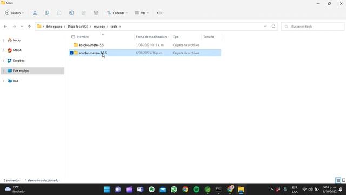The height and width of the screenshot is (195, 346).
Task: Click tools in breadcrumb path
Action: (114, 27)
